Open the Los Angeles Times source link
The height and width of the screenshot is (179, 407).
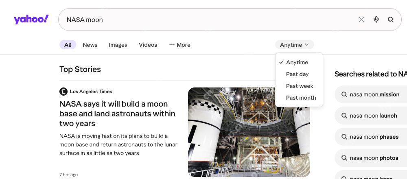[x=91, y=92]
